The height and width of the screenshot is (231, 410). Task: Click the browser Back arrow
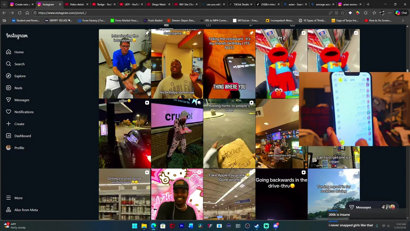click(4, 13)
